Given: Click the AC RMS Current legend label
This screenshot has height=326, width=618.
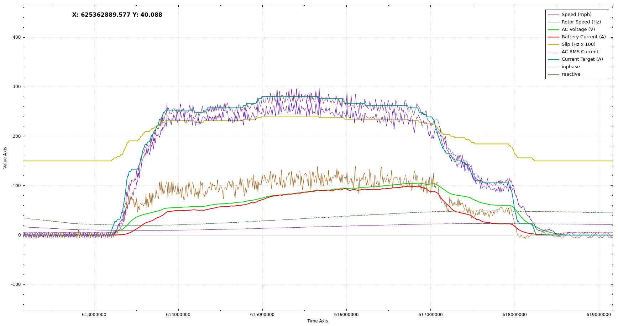Looking at the screenshot, I should tap(580, 52).
